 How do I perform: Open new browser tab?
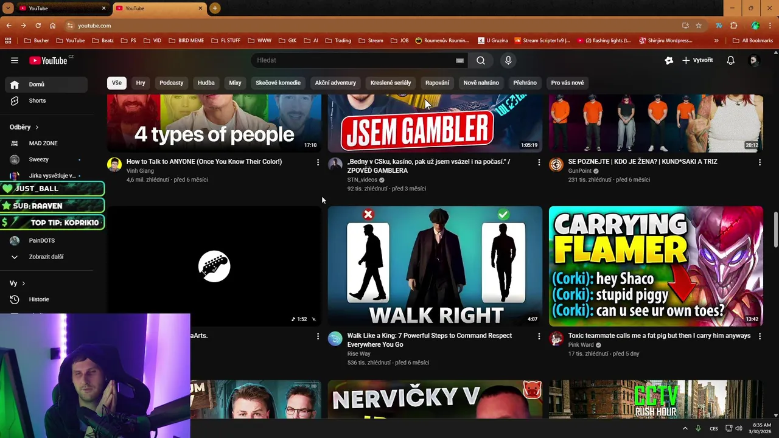pos(215,8)
